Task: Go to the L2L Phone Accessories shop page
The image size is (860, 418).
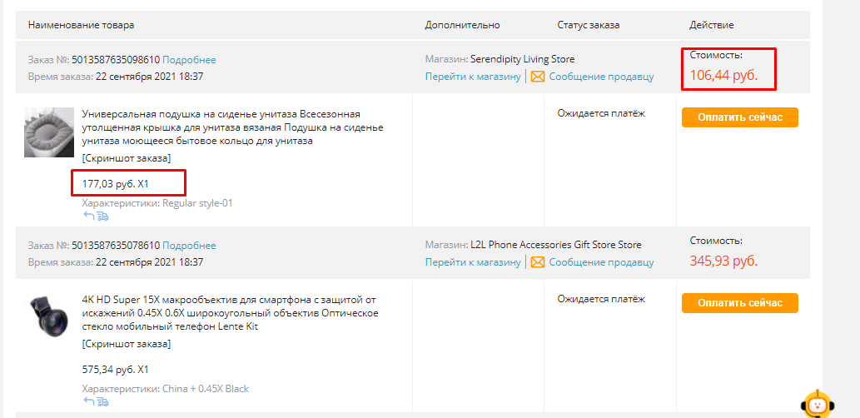Action: [473, 262]
